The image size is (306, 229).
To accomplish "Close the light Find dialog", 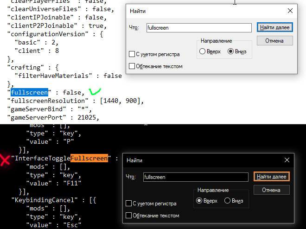I will pyautogui.click(x=290, y=11).
